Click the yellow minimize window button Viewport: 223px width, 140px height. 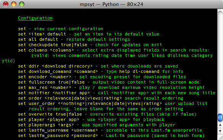[14, 4]
